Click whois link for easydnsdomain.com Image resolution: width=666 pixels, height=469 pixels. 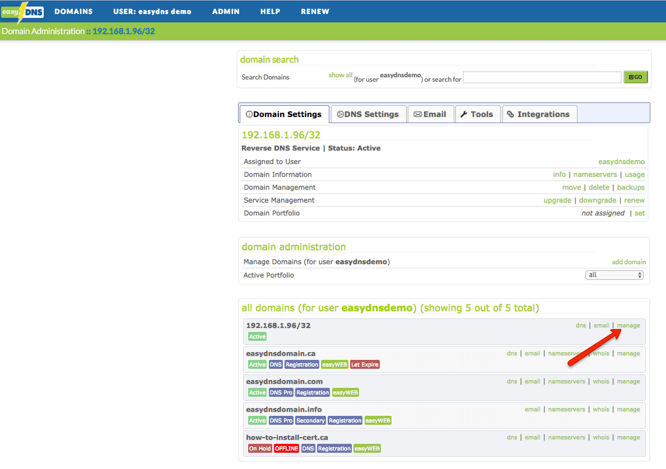pos(601,382)
